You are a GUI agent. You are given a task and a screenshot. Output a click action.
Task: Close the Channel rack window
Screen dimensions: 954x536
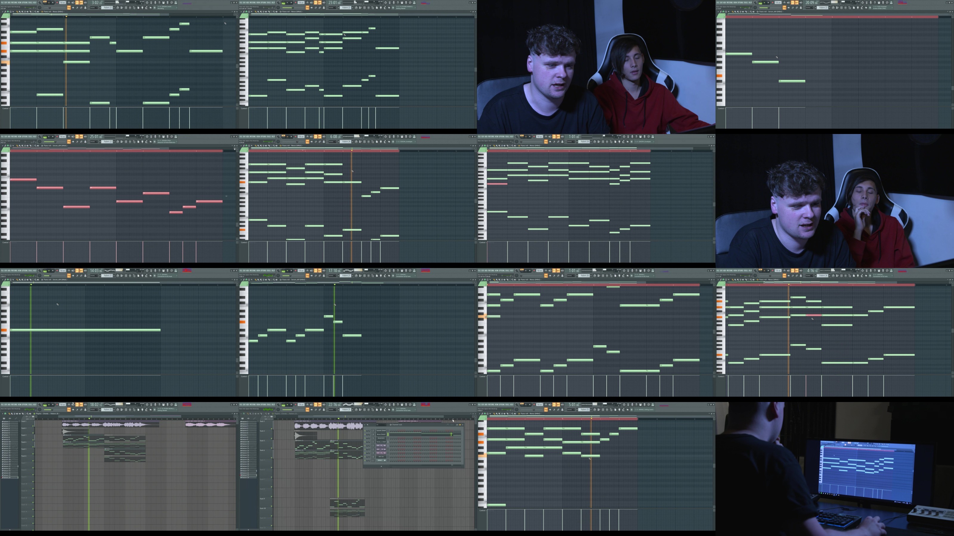tap(463, 425)
